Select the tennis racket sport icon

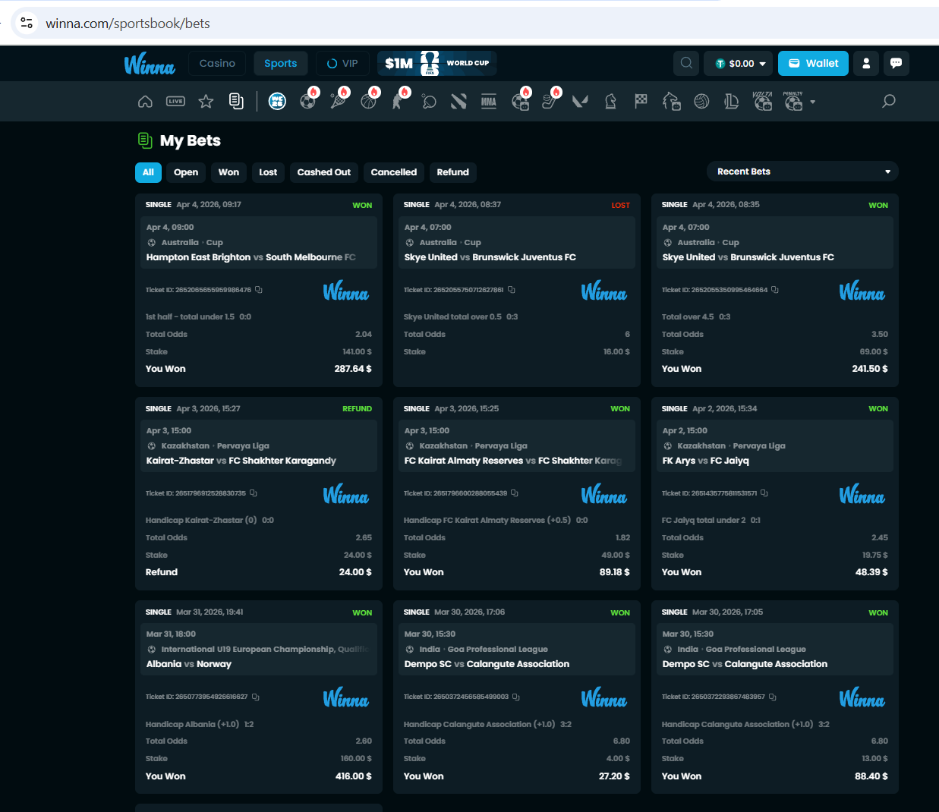338,102
